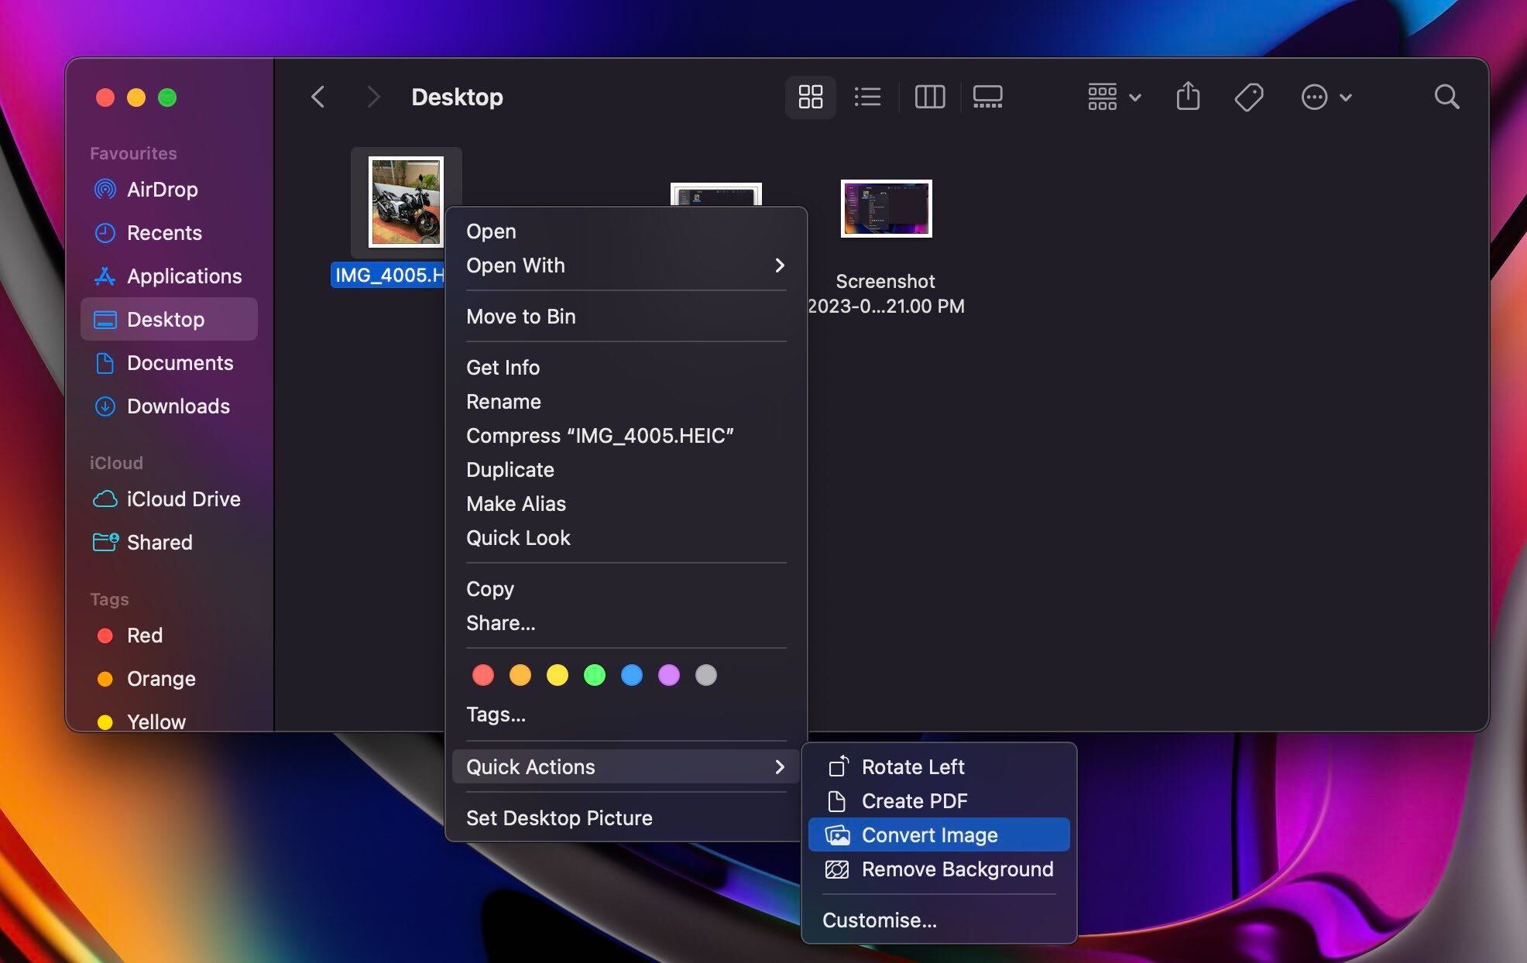Open Recents in the sidebar
This screenshot has height=963, width=1527.
pos(169,232)
